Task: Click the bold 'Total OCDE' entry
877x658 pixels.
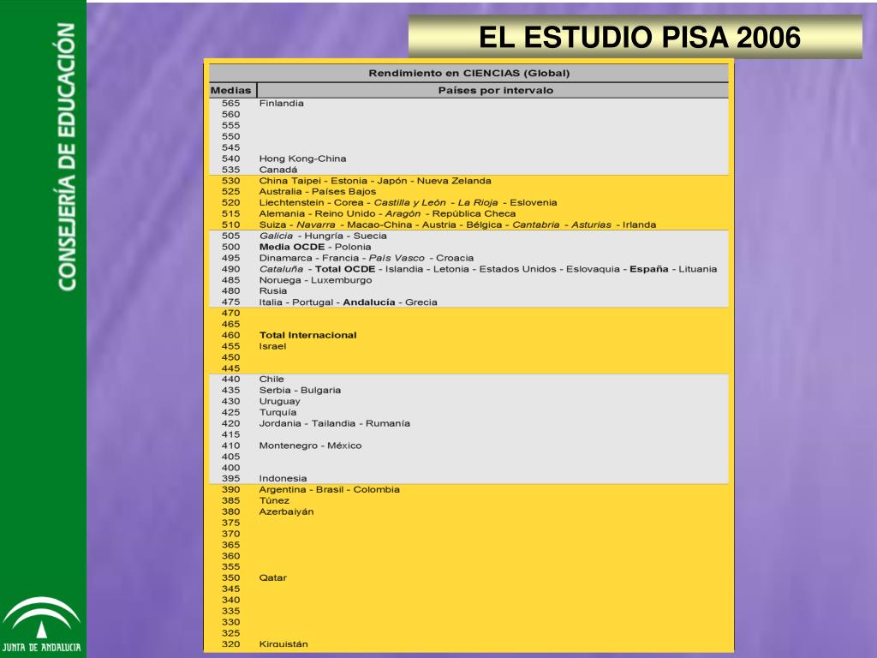Action: (345, 269)
